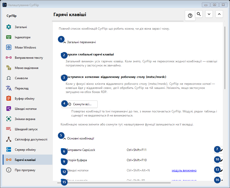The image size is (230, 188).
Task: Click the Ctrl+Shift+F11 shortcut text
Action: tap(136, 150)
